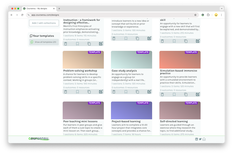Screen dimensions: 233x154
Task: Click the Add / edit collections button
Action: [x=44, y=23]
